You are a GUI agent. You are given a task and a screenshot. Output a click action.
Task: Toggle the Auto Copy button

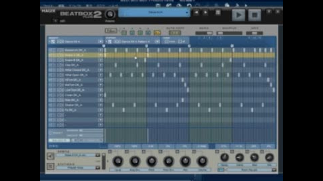[x=175, y=33]
